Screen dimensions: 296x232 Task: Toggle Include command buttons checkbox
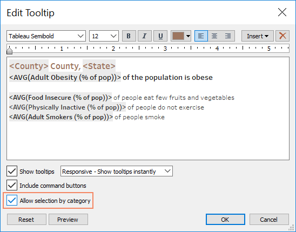tap(12, 185)
